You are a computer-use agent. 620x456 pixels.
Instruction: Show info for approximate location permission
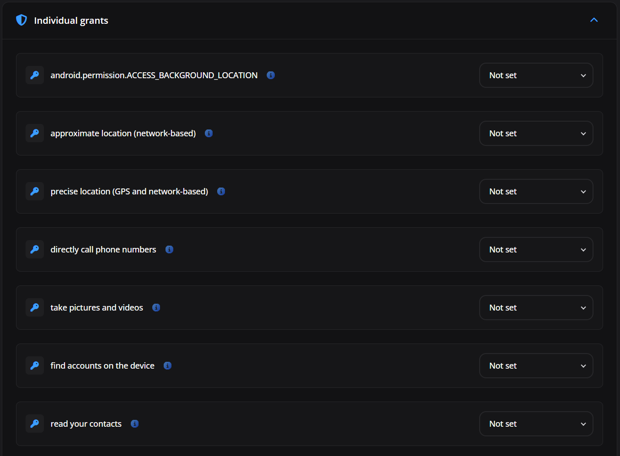[208, 133]
